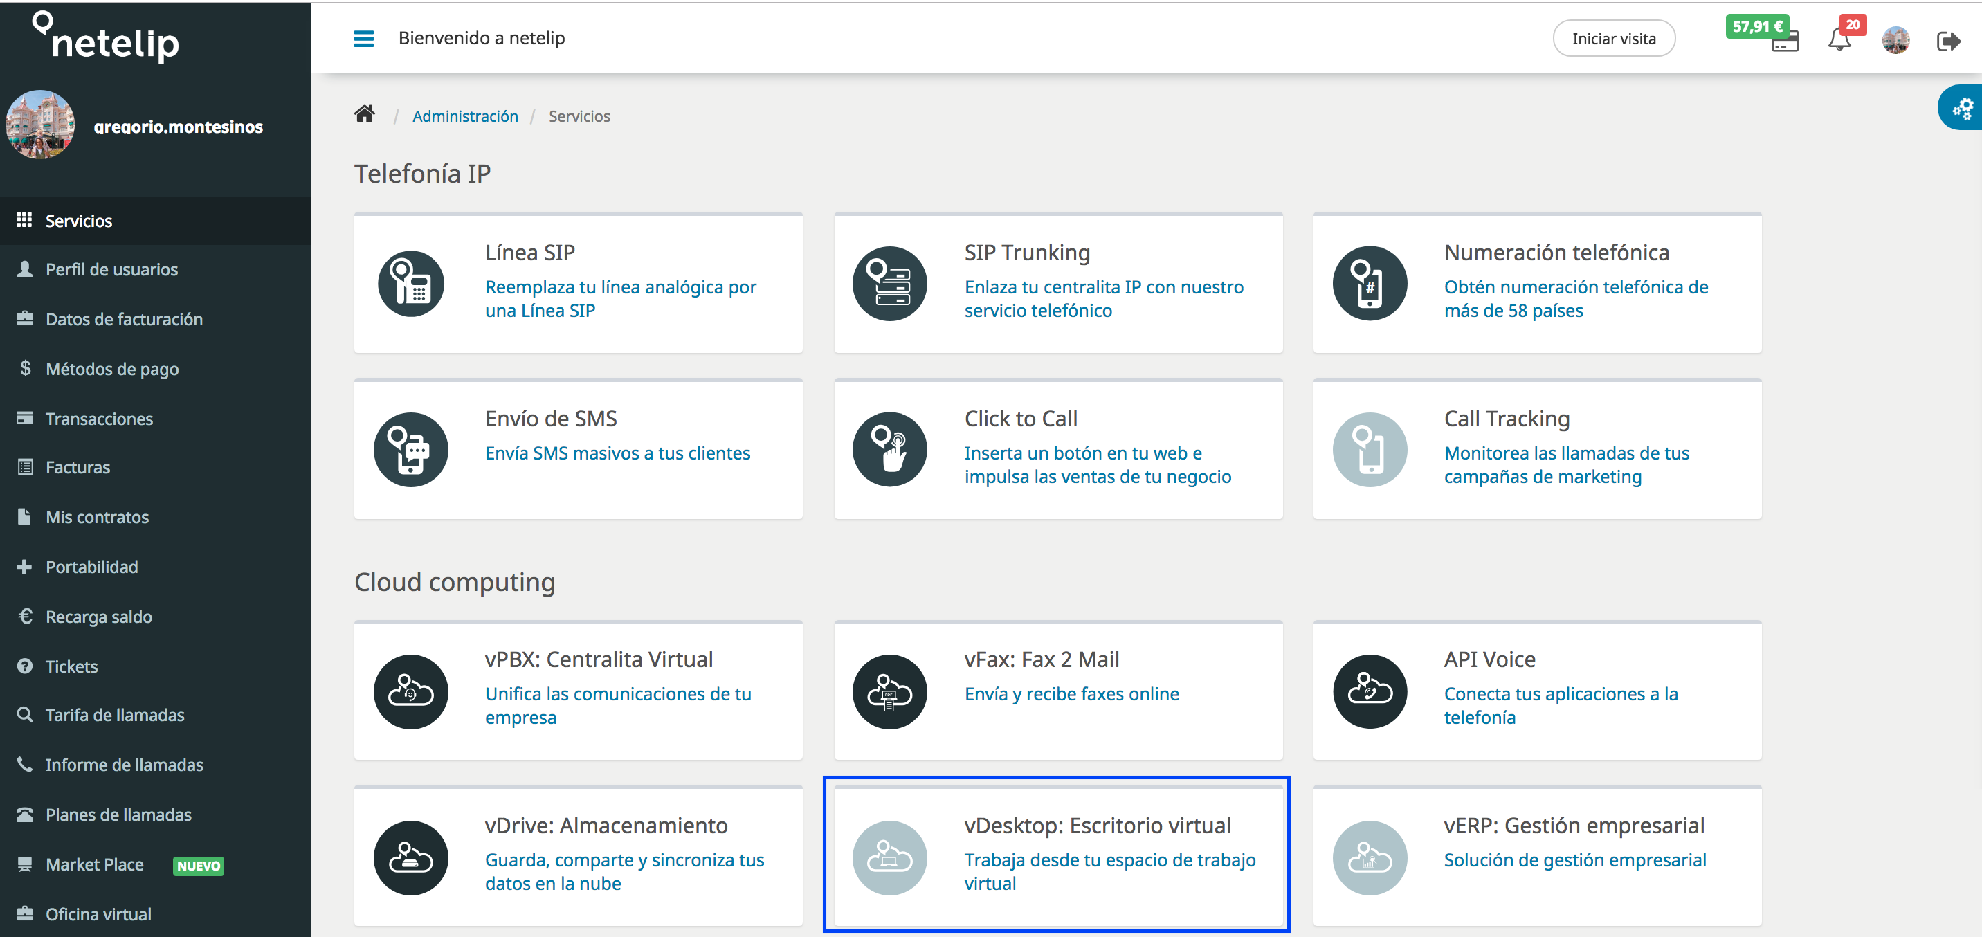1982x937 pixels.
Task: Click the Numeración telefónica icon
Action: pyautogui.click(x=1370, y=284)
